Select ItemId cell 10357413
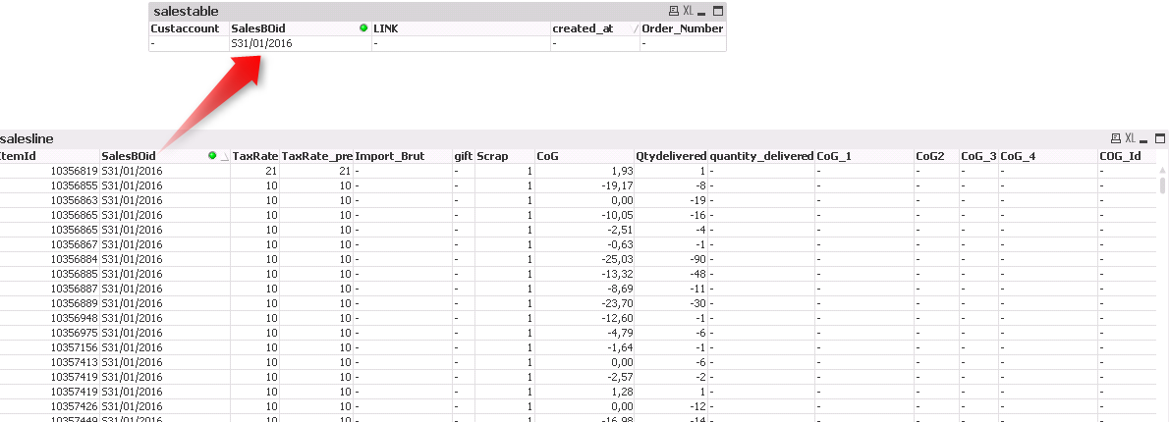The width and height of the screenshot is (1169, 422). point(74,362)
